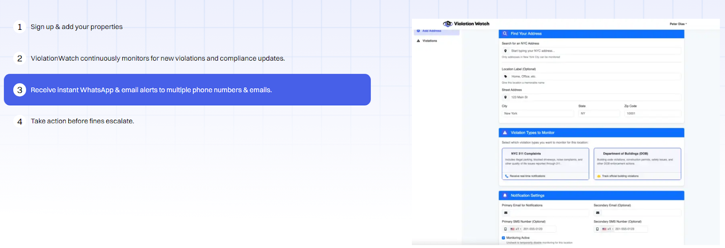
Task: Click the Receive real-time notifications text
Action: point(527,176)
